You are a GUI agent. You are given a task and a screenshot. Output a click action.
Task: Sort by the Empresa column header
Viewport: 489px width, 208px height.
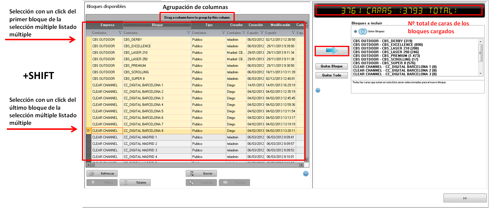[107, 25]
